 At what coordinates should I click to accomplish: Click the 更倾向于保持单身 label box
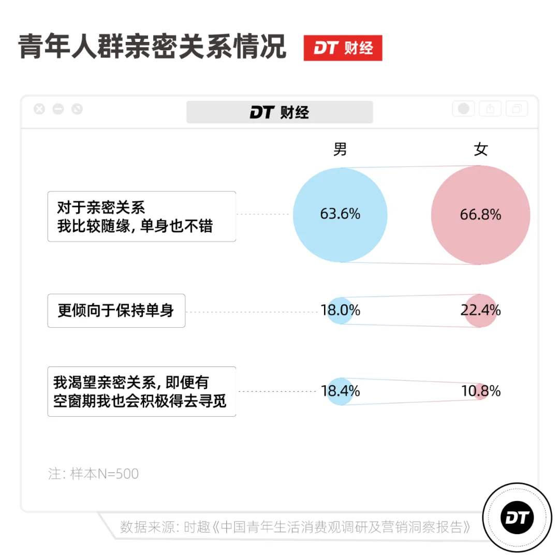[x=116, y=311]
